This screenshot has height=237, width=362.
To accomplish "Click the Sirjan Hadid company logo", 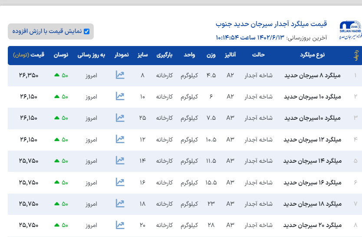I will coord(349,30).
